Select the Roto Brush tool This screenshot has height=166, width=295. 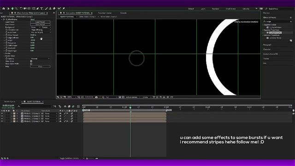click(59, 9)
